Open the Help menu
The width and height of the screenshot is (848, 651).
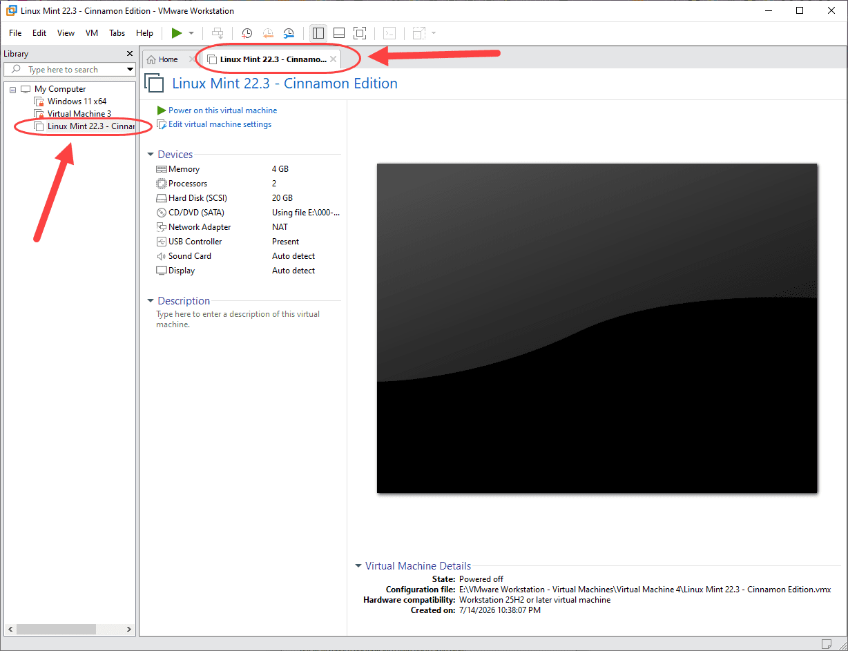[x=144, y=33]
